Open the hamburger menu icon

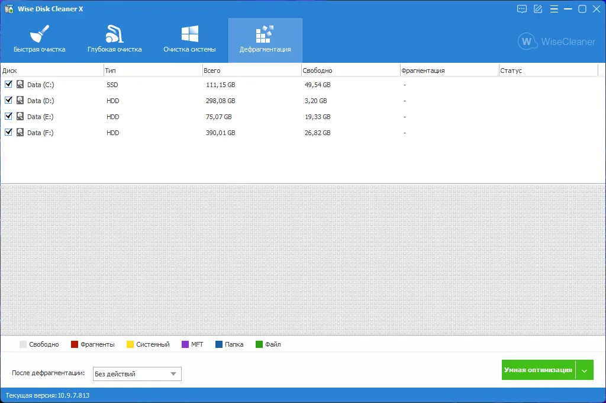pos(554,9)
